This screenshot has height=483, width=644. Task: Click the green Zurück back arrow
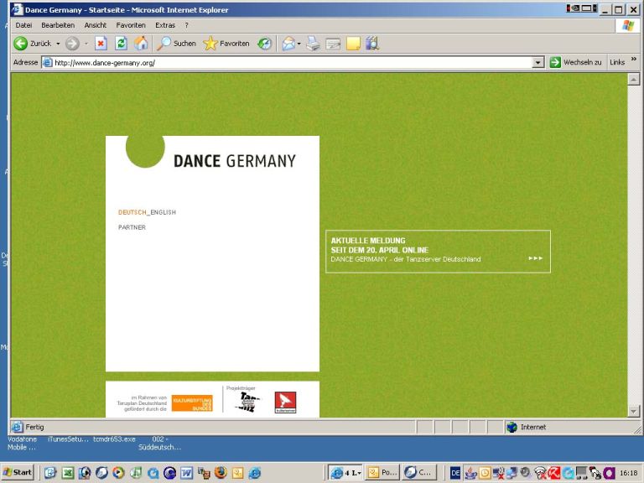(20, 43)
